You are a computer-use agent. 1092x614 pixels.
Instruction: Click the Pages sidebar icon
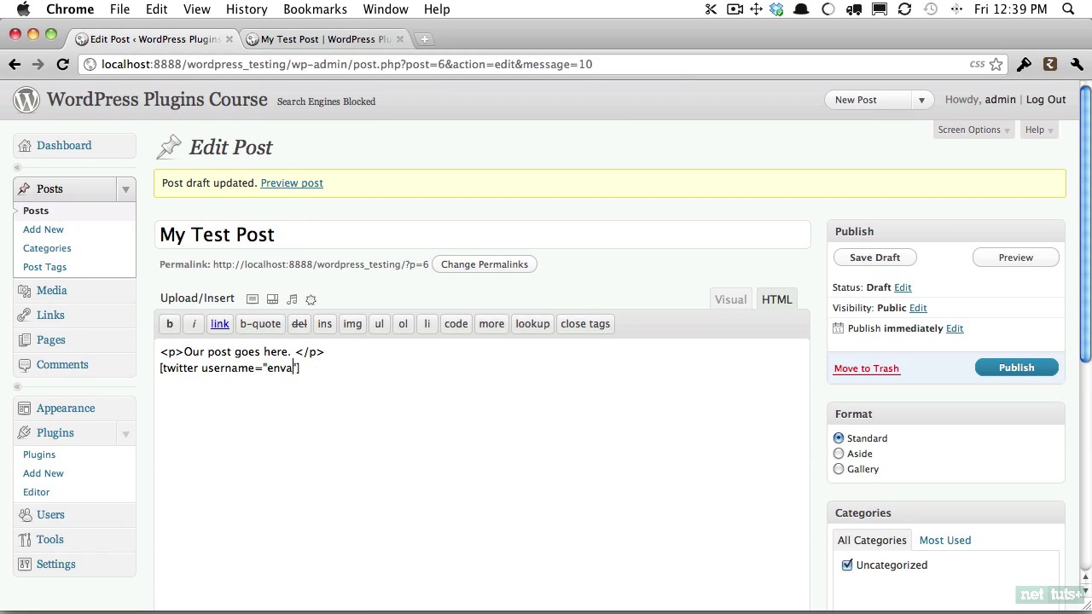point(24,340)
